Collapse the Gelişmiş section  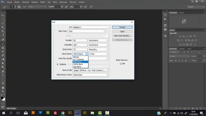point(57,64)
